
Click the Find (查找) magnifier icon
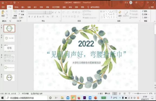click(143, 11)
